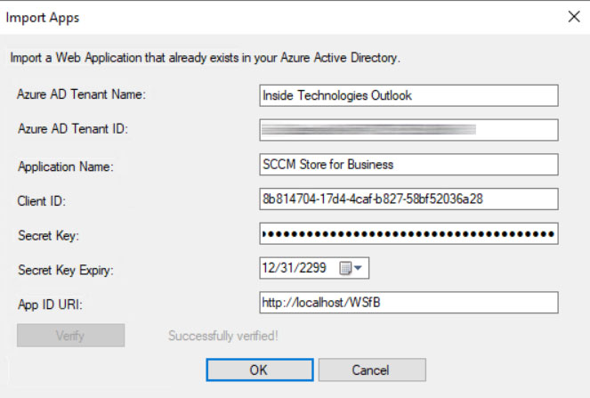
Task: Click the 'Client ID:' label
Action: point(42,201)
